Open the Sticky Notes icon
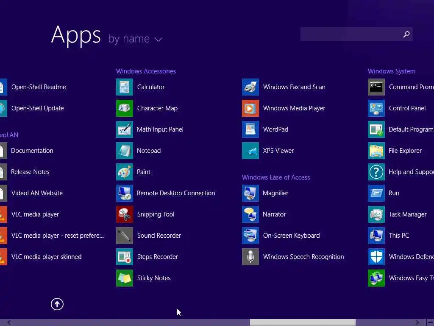 125,278
